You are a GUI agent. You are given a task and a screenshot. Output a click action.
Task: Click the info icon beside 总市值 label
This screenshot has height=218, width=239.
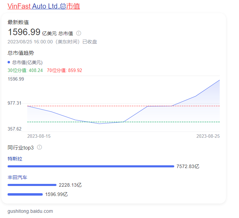(x=79, y=33)
